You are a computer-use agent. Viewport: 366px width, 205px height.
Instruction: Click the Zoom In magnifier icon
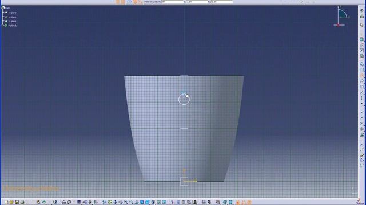[x=126, y=202]
